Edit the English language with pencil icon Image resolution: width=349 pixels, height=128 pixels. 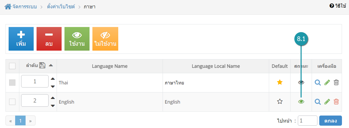327,102
